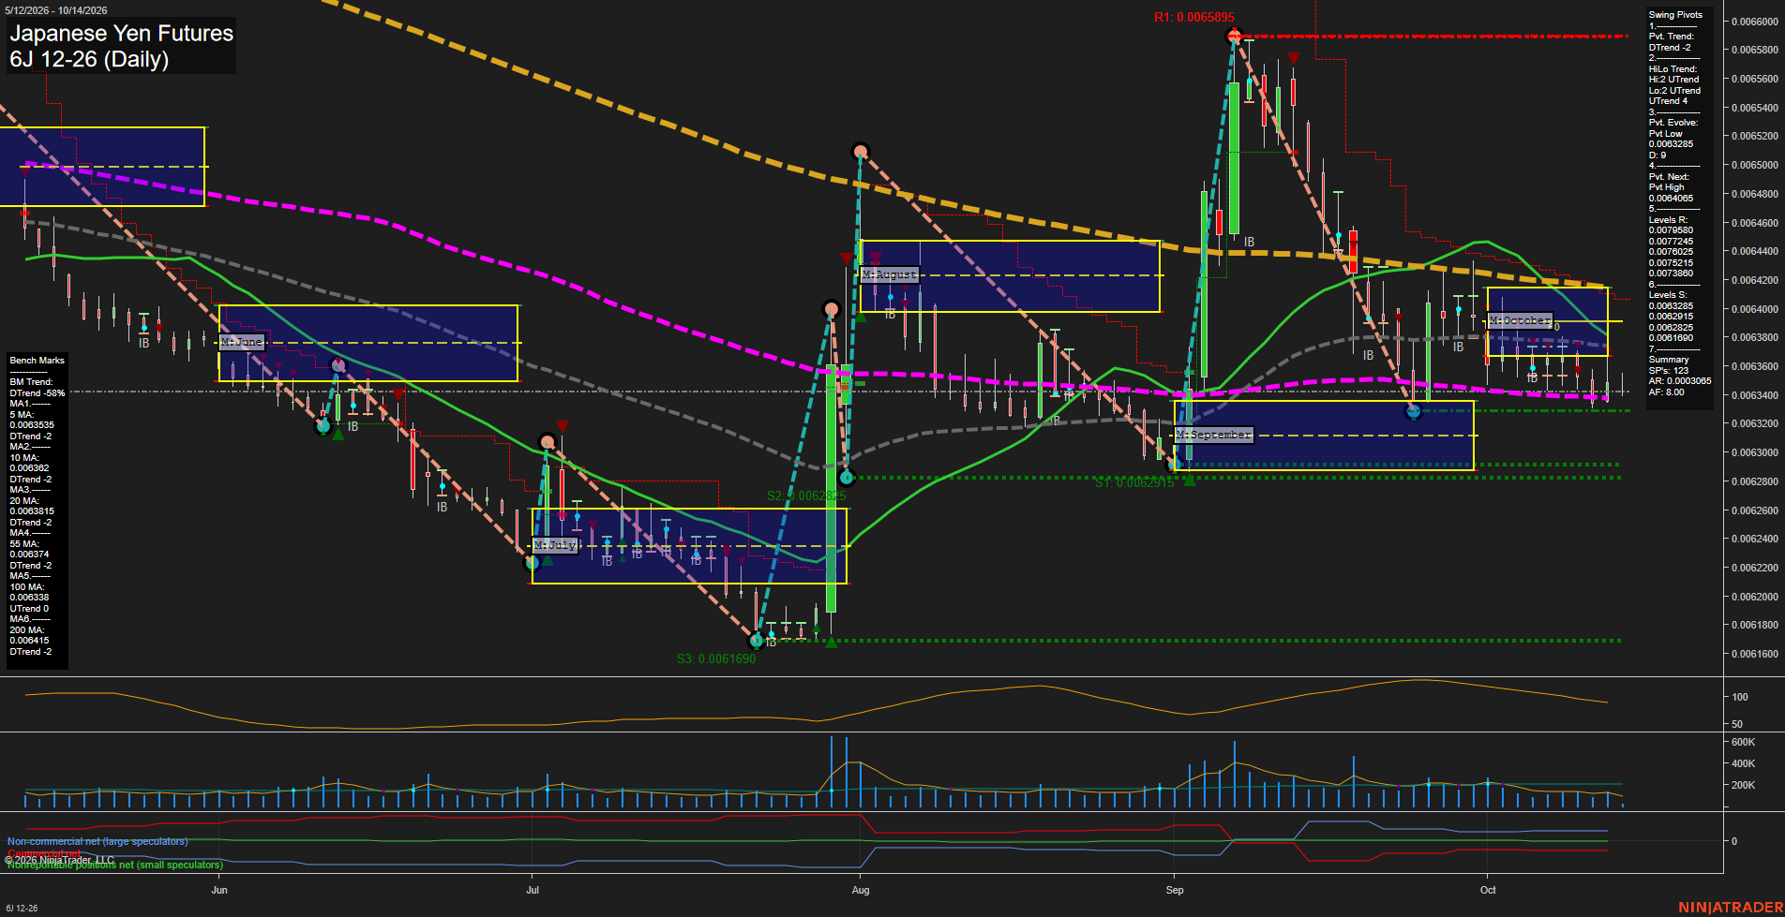Click the "S2: 0.0062825" support label
Viewport: 1785px width, 917px height.
tap(806, 495)
